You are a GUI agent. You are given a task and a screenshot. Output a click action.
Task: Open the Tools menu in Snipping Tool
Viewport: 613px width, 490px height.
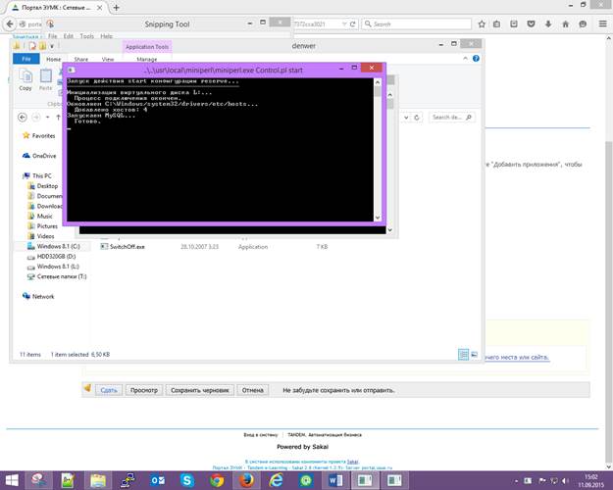(87, 35)
